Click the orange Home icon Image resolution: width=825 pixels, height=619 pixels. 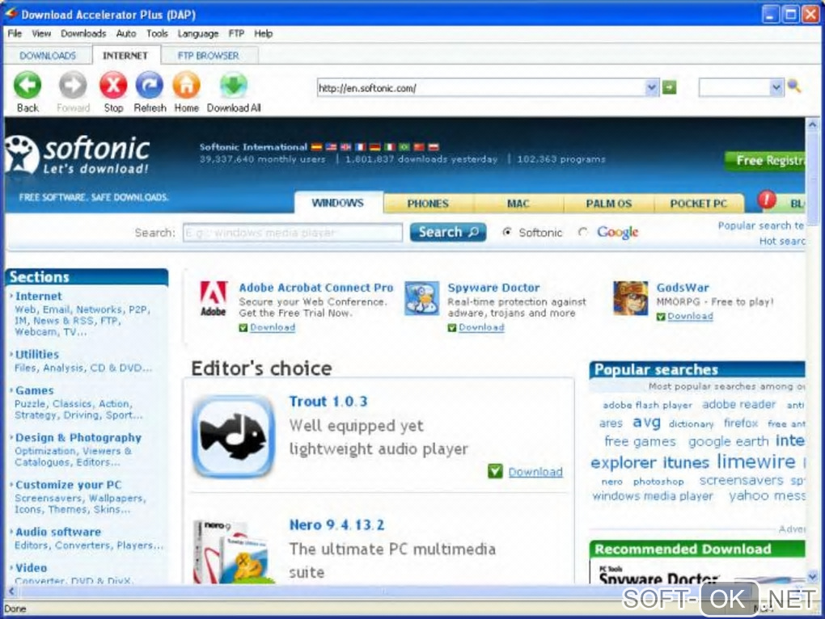tap(186, 85)
